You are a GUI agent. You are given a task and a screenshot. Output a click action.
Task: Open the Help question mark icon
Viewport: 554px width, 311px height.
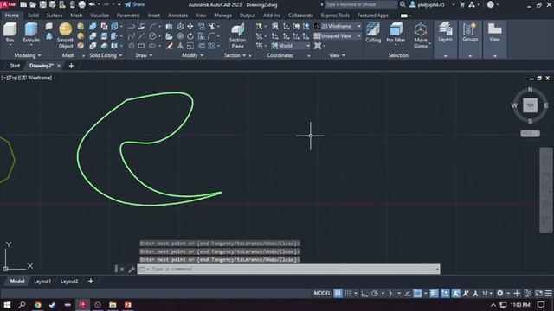pos(491,4)
